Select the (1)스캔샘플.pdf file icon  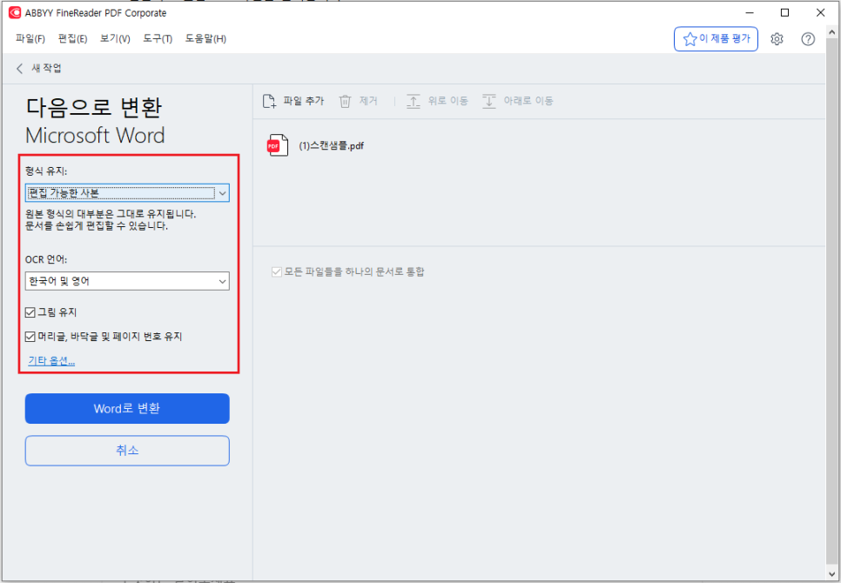click(x=278, y=145)
